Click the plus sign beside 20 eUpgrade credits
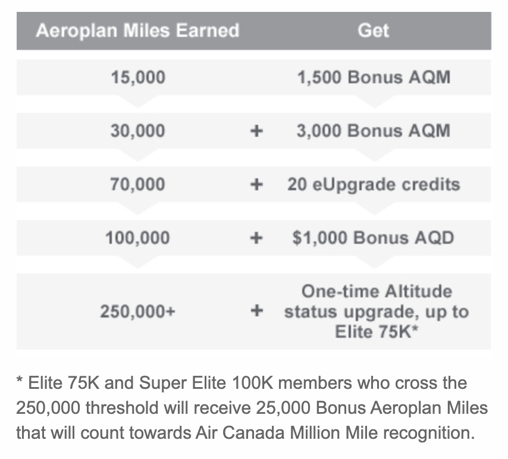 click(256, 184)
